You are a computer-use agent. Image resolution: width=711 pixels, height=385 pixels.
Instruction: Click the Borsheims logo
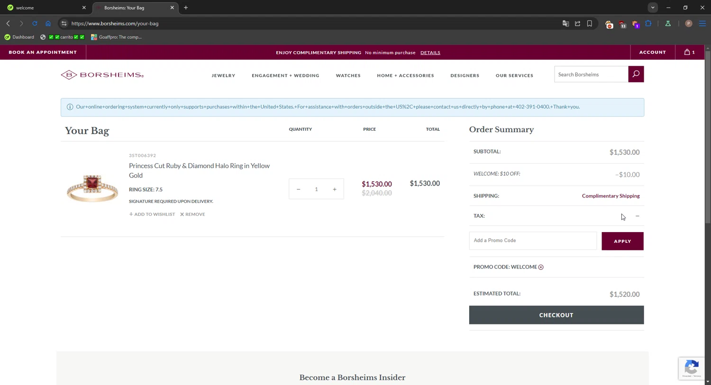[x=102, y=75]
